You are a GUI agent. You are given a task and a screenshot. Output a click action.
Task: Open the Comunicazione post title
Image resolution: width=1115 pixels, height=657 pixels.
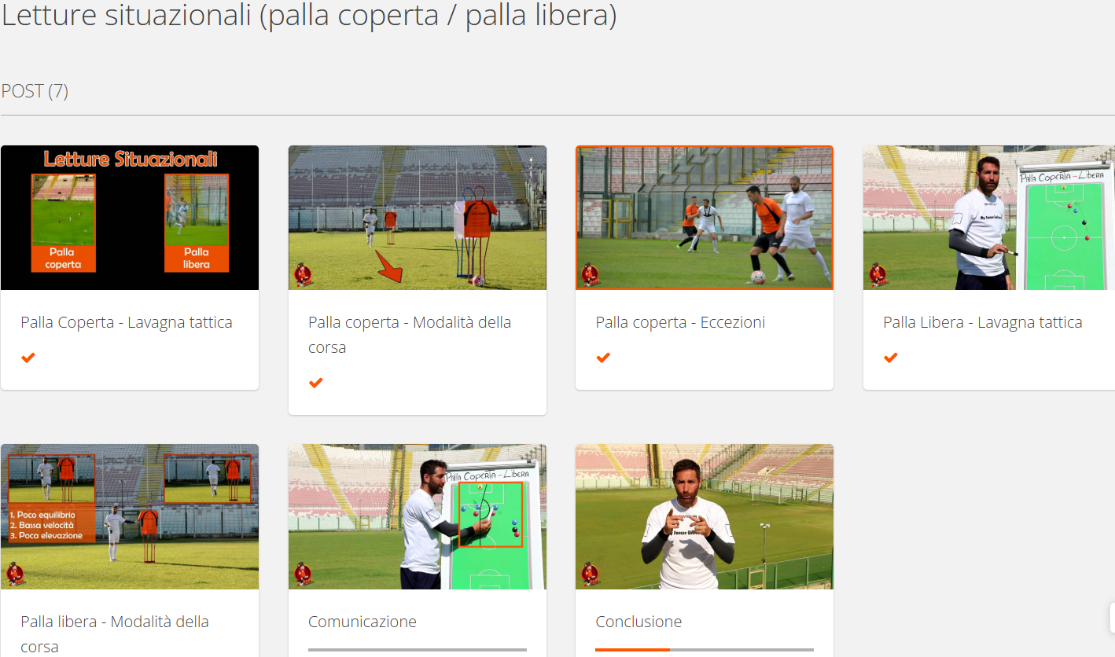click(x=362, y=622)
